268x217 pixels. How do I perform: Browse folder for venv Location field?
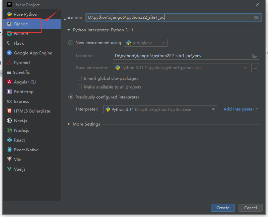255,56
